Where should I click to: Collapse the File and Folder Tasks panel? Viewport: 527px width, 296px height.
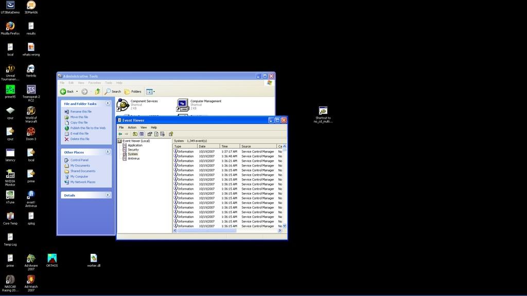point(108,104)
